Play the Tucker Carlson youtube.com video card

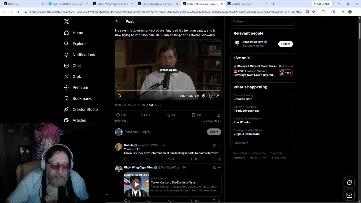click(137, 184)
